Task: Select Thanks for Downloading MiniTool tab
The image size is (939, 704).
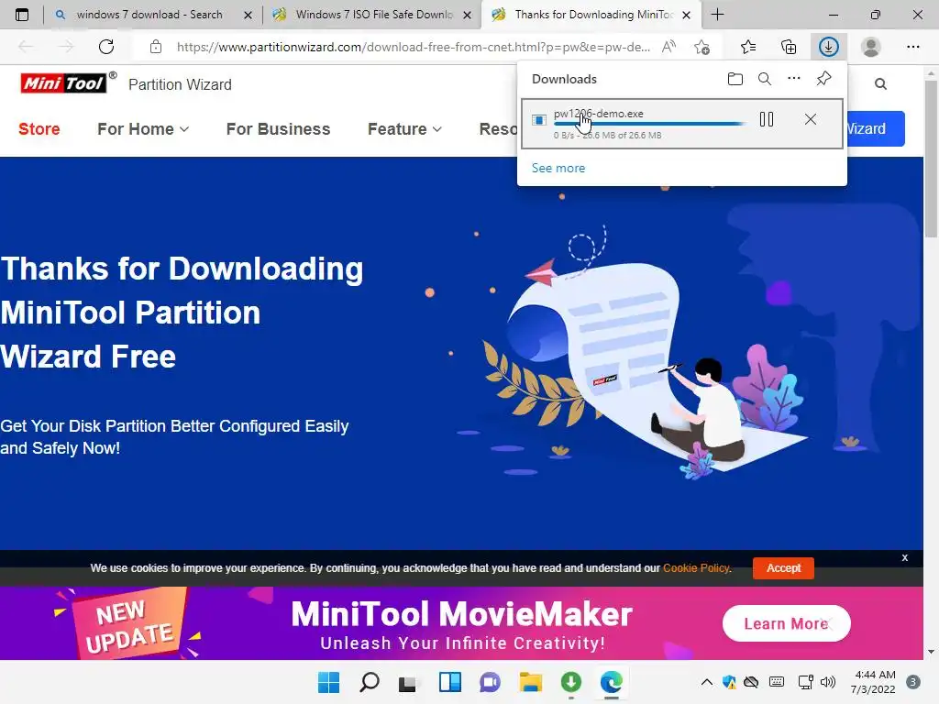Action: coord(593,15)
